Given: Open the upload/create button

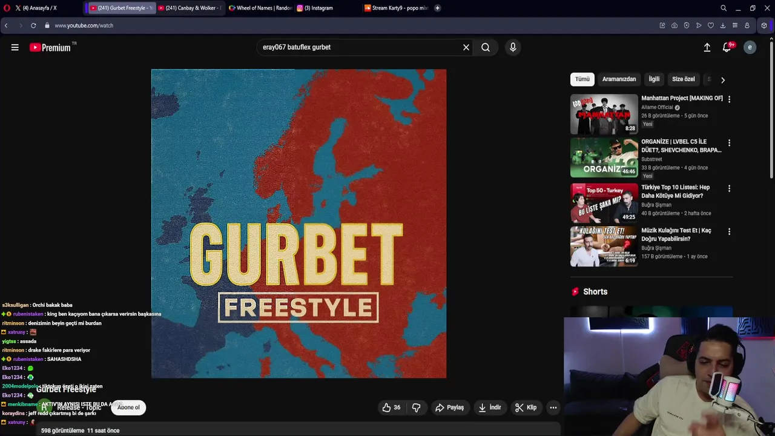Looking at the screenshot, I should coord(707,47).
